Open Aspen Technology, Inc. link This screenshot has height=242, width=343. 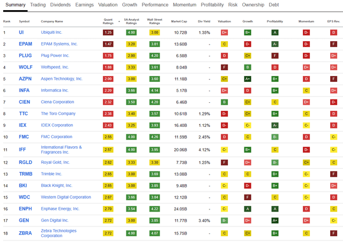(x=62, y=79)
